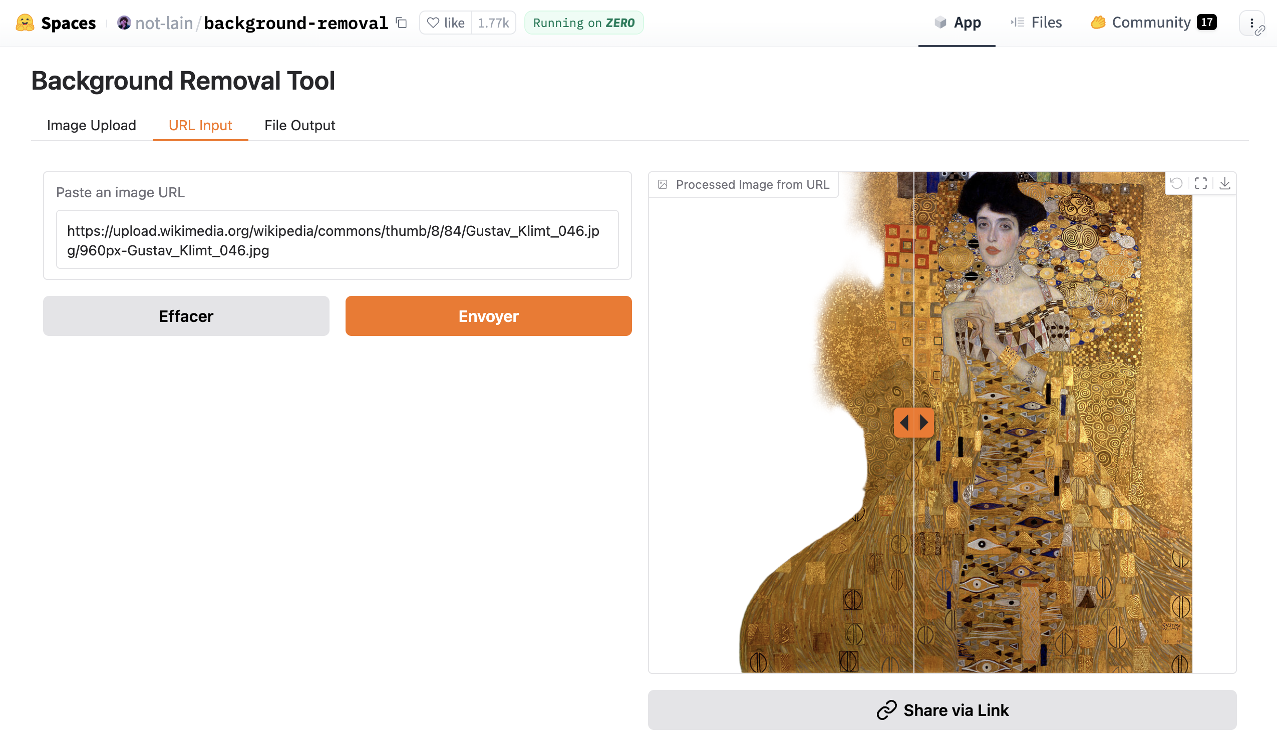The width and height of the screenshot is (1277, 742).
Task: Open the Files tab
Action: click(x=1036, y=23)
